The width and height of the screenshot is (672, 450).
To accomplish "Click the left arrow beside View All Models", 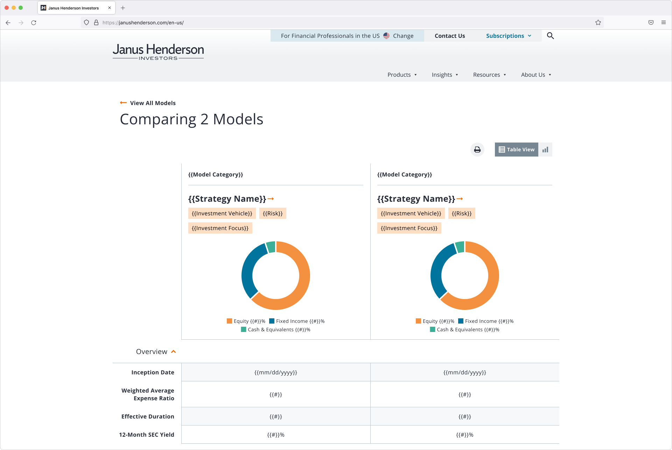I will tap(123, 103).
